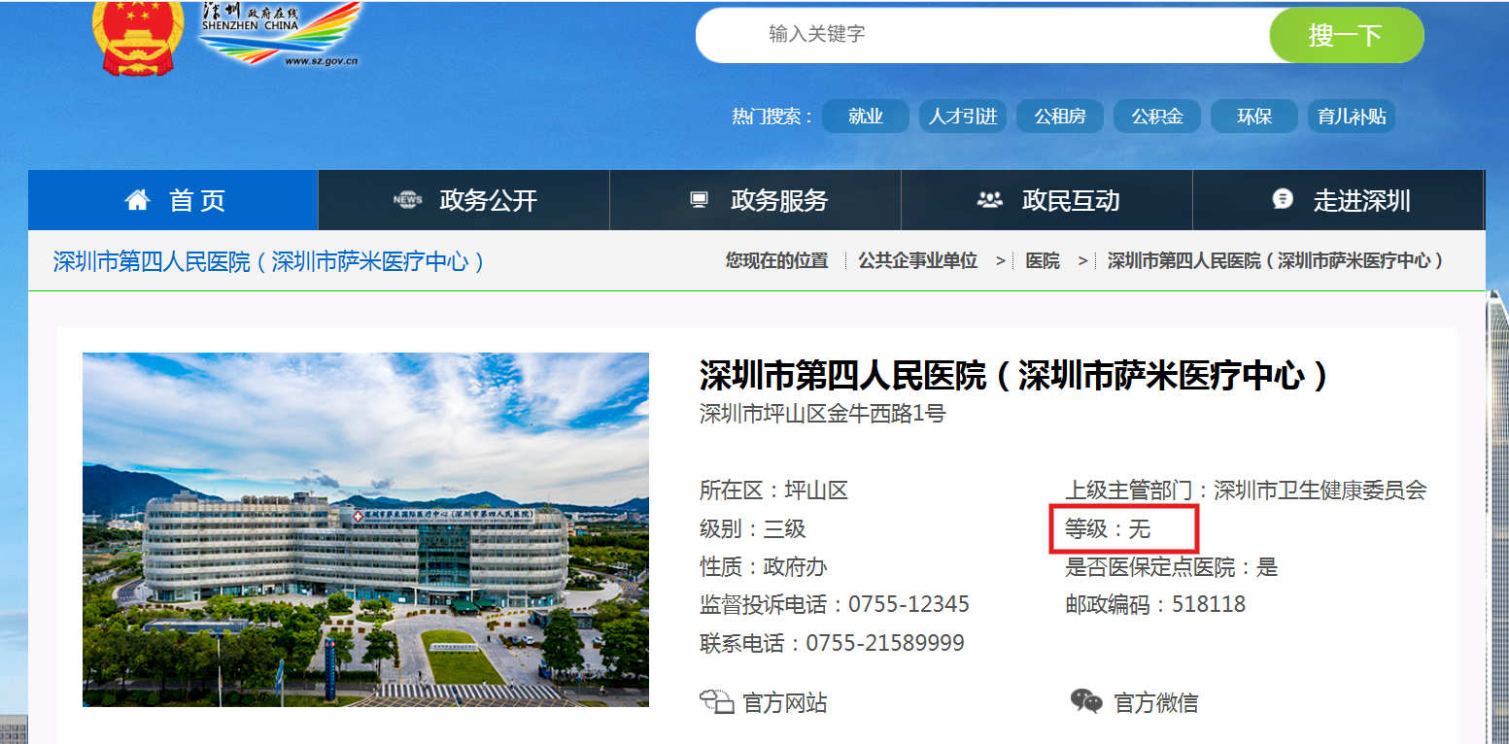This screenshot has width=1509, height=744.
Task: Click the address 深圳市坪山区金牛西路1号
Action: click(823, 414)
